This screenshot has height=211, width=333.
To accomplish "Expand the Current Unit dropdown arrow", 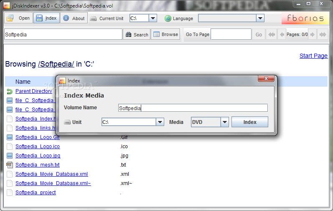I will pyautogui.click(x=153, y=18).
